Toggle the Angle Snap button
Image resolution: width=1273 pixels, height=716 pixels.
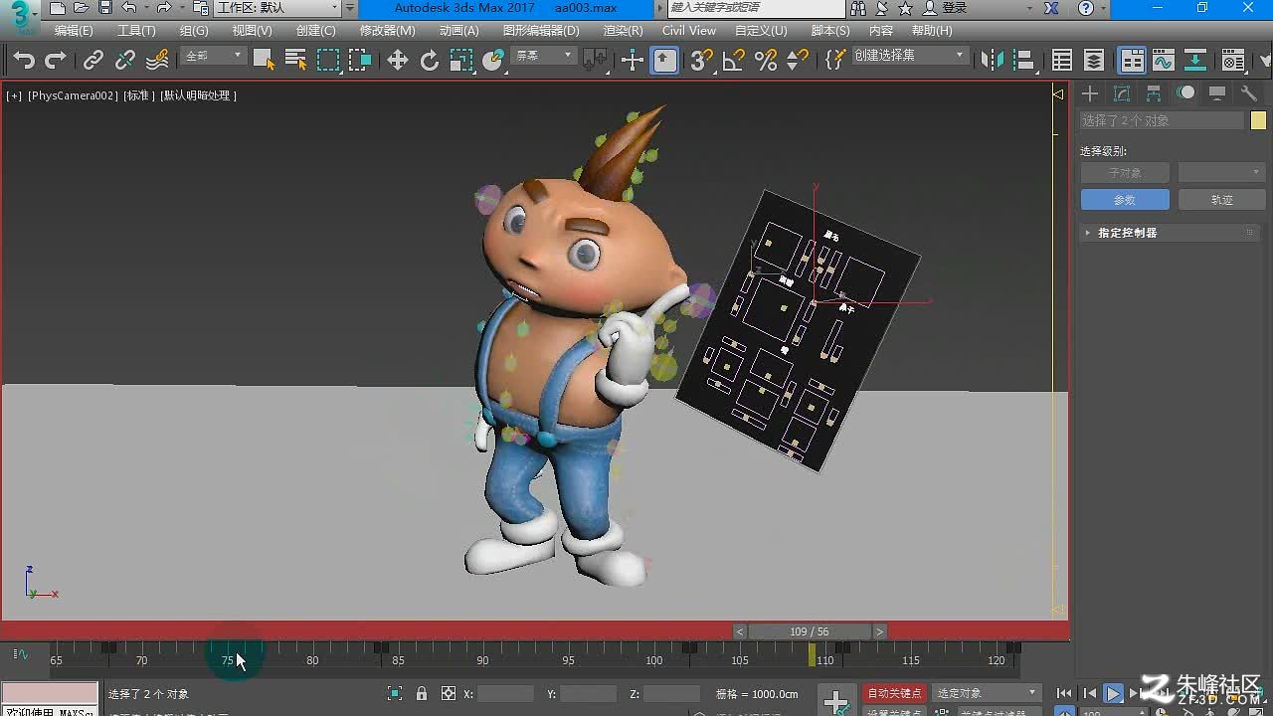[x=734, y=61]
